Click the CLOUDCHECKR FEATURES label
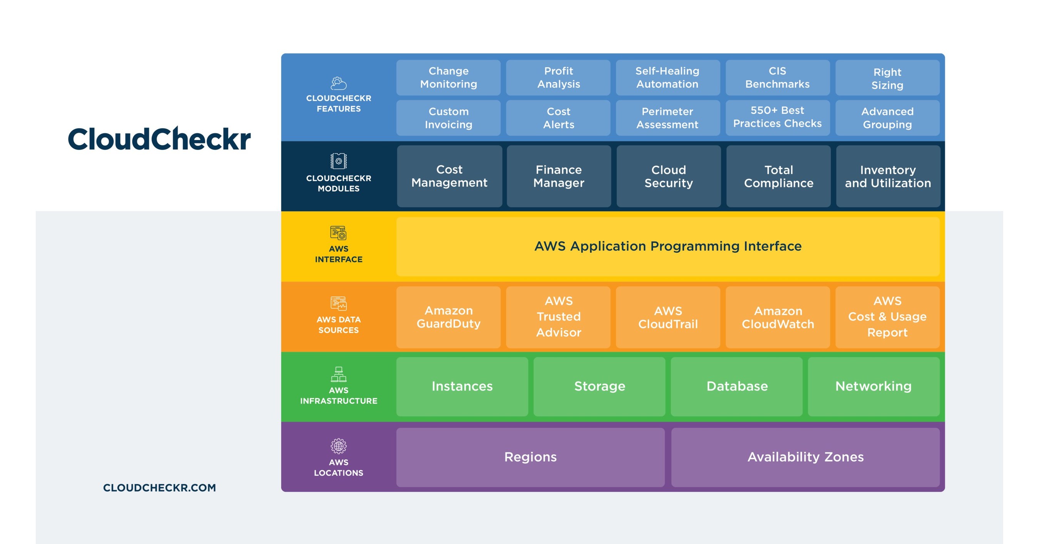Image resolution: width=1039 pixels, height=544 pixels. click(x=338, y=103)
